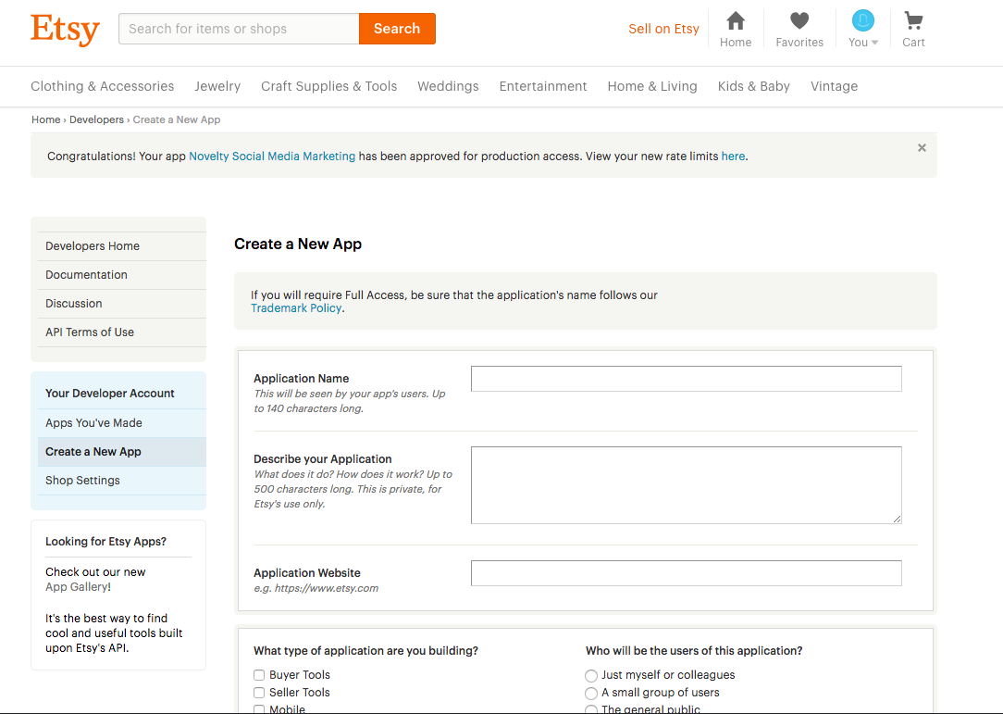This screenshot has width=1003, height=714.
Task: Click the 'Looking for Etsy Apps?' heading
Action: point(105,541)
